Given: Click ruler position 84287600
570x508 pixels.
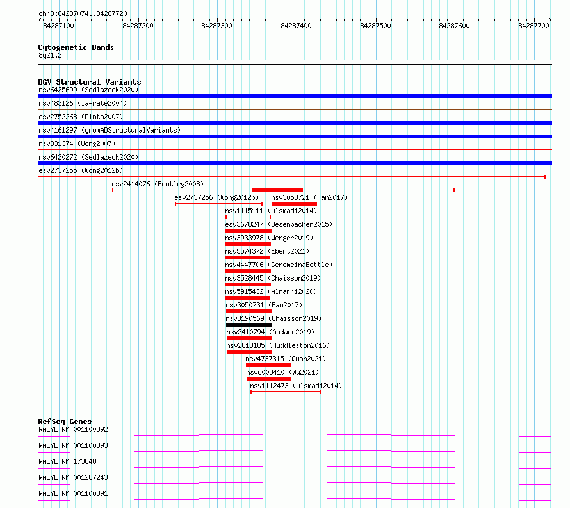Looking at the screenshot, I should click(x=454, y=26).
